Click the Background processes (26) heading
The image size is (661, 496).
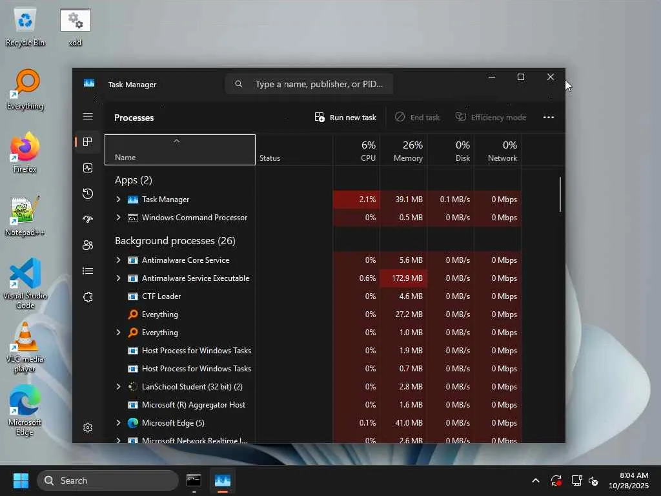coord(175,240)
